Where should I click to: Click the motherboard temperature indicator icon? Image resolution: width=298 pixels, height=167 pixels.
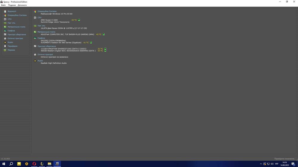104,34
